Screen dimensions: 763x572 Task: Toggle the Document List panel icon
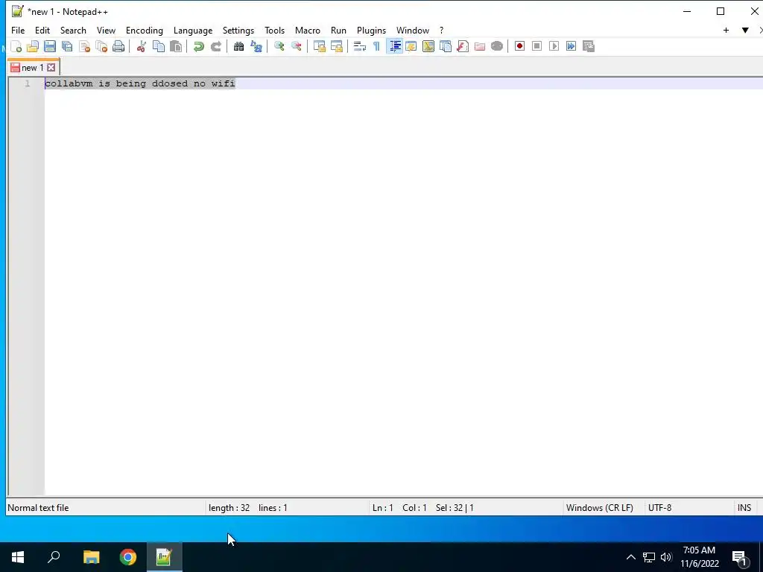coord(446,46)
